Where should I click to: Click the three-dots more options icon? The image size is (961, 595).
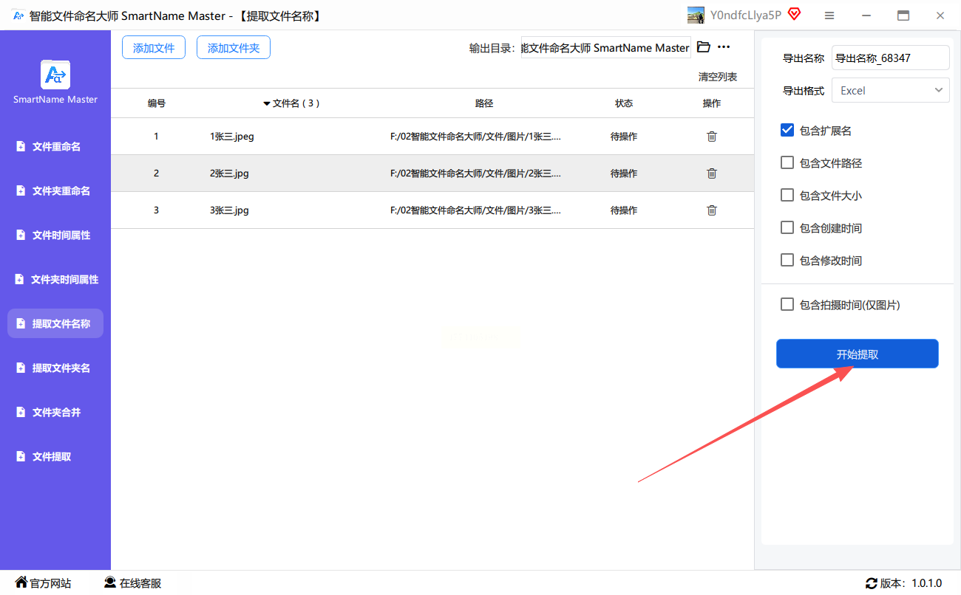pyautogui.click(x=724, y=47)
